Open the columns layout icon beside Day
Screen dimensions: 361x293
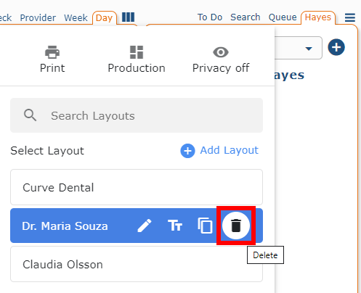128,17
